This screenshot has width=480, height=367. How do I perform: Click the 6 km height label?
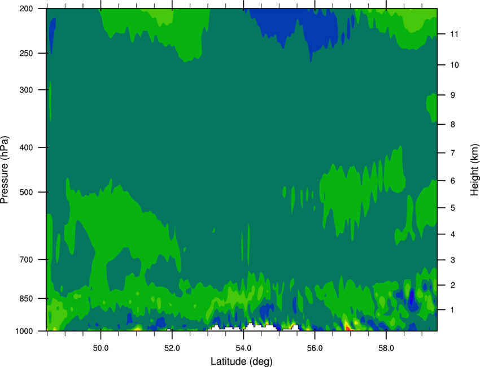pos(452,181)
